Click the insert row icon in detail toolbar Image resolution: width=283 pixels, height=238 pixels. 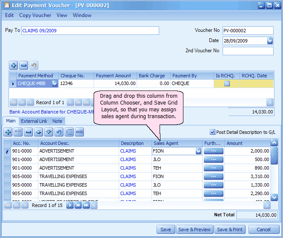[18, 132]
